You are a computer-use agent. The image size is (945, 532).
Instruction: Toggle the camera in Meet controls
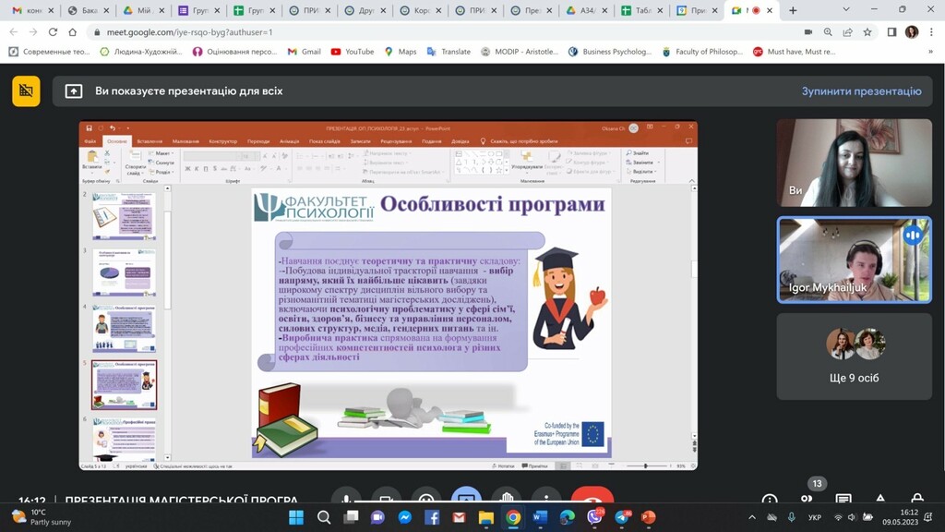(386, 501)
